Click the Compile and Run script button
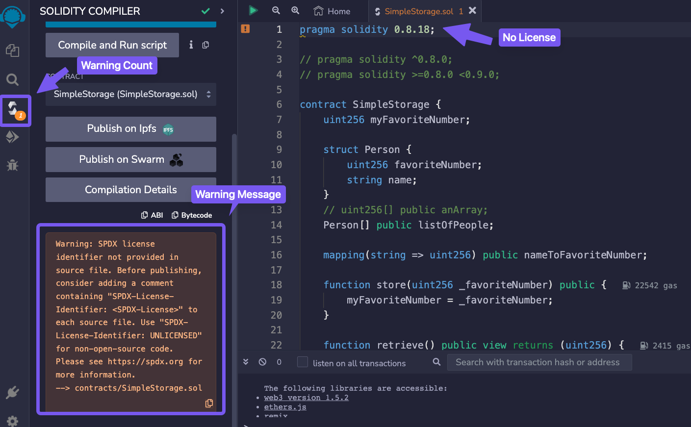 (x=112, y=45)
